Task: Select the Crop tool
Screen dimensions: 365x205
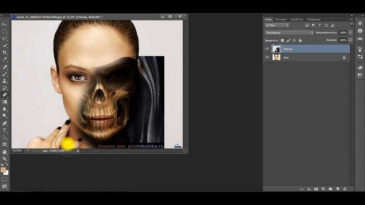Action: click(x=5, y=52)
